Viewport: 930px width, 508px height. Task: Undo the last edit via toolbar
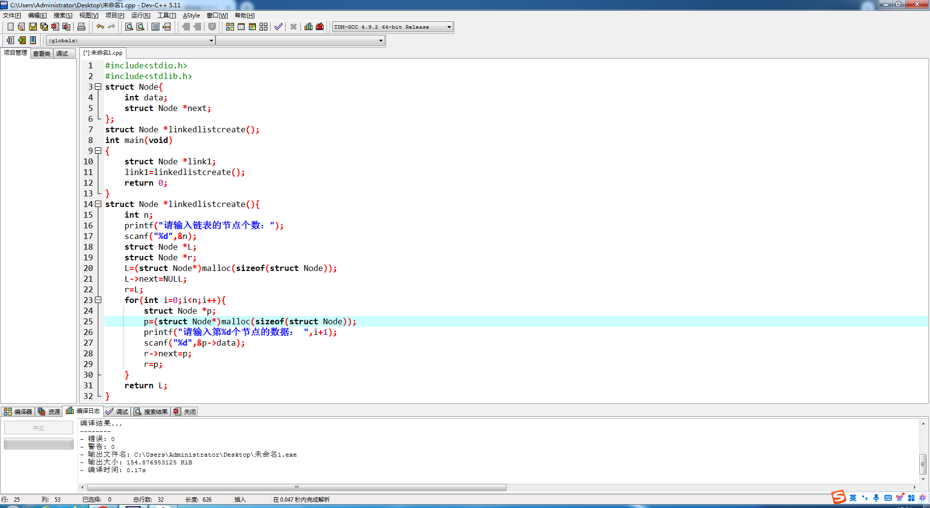click(x=100, y=27)
